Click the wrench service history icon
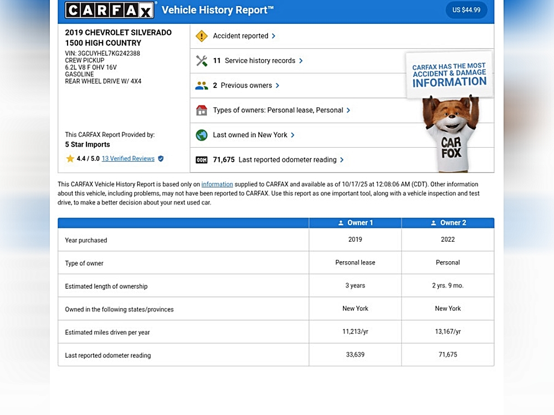The image size is (554, 415). [202, 61]
